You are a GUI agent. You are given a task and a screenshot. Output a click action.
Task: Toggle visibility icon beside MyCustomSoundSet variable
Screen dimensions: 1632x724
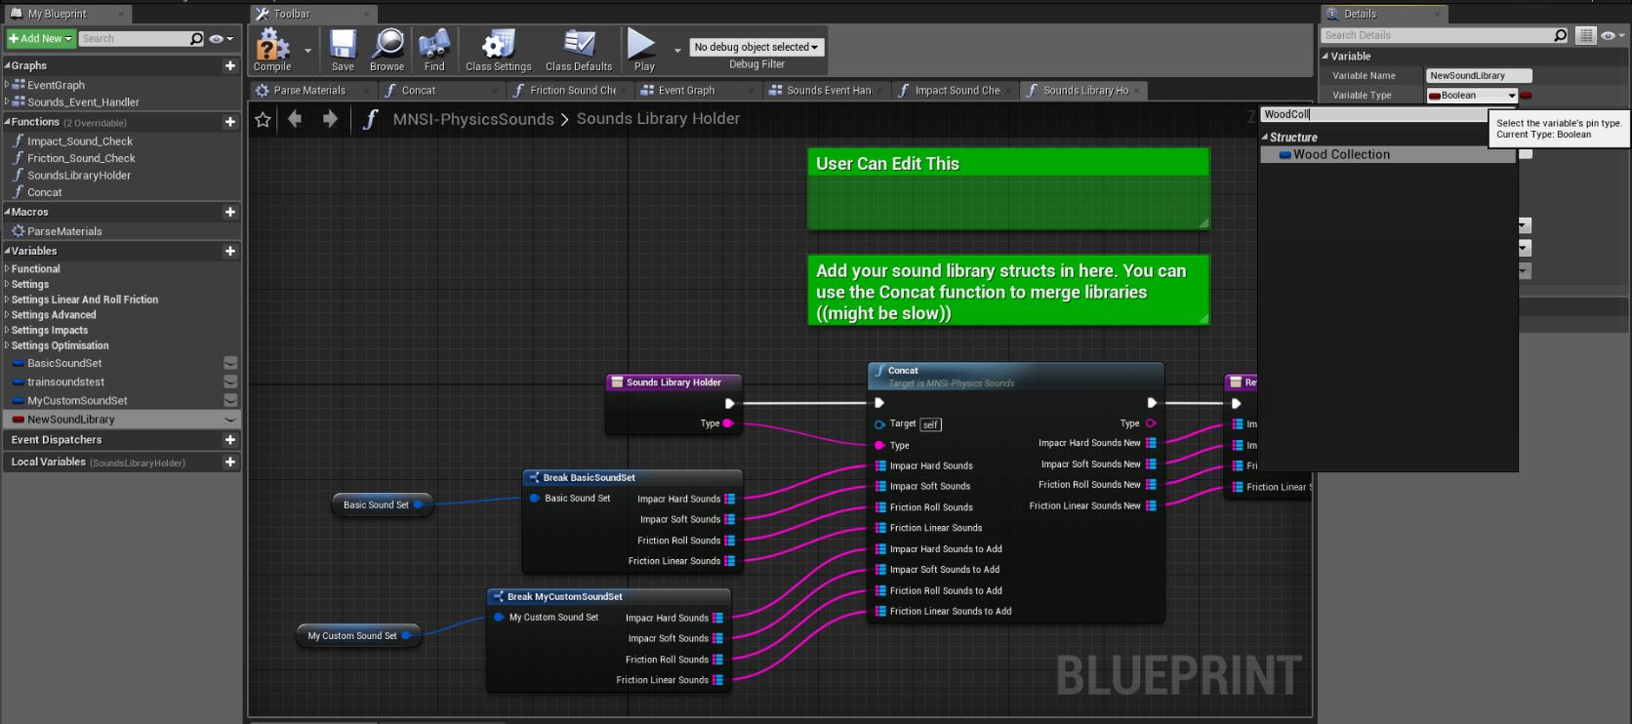230,400
